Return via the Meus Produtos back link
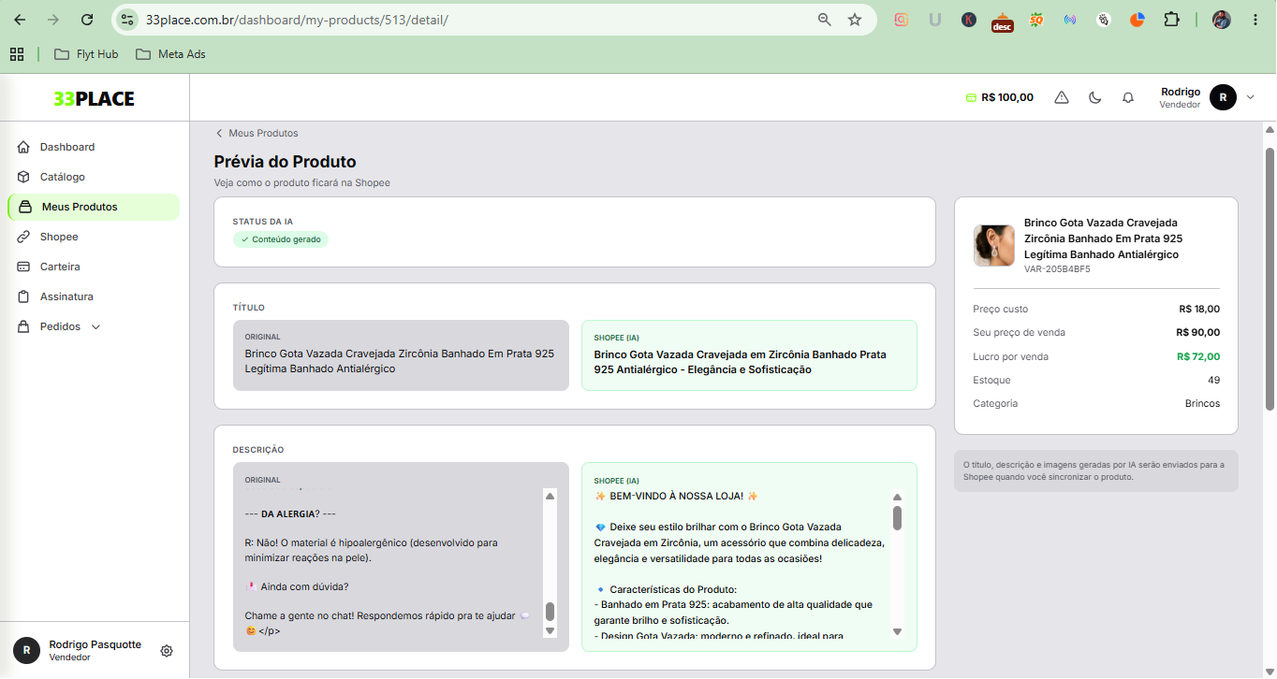This screenshot has height=679, width=1277. [257, 133]
